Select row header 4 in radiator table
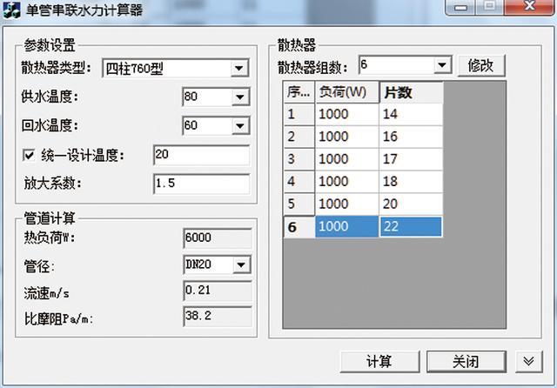The height and width of the screenshot is (388, 557). 299,182
